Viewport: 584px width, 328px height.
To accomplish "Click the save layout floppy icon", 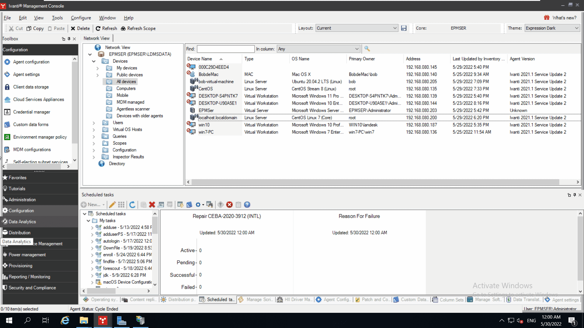I will (404, 28).
